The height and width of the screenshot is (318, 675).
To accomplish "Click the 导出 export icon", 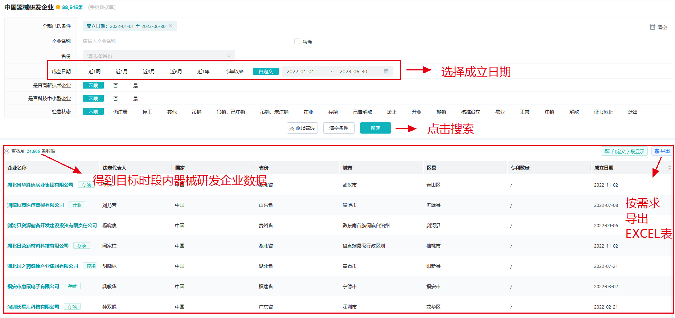I will pyautogui.click(x=657, y=151).
